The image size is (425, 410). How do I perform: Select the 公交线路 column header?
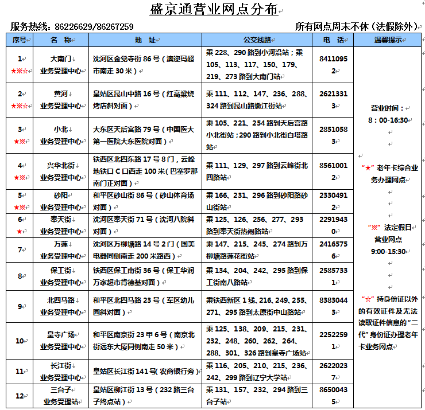[x=257, y=40]
